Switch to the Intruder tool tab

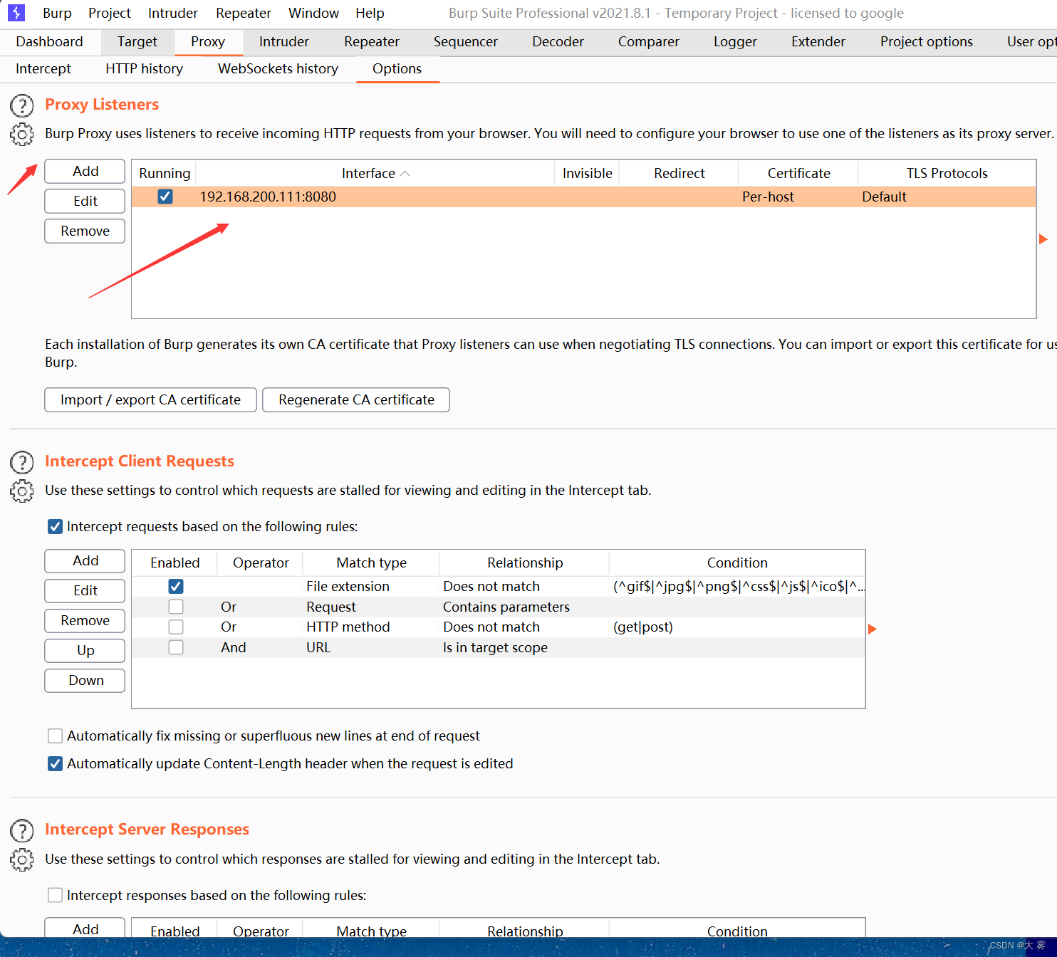tap(284, 41)
